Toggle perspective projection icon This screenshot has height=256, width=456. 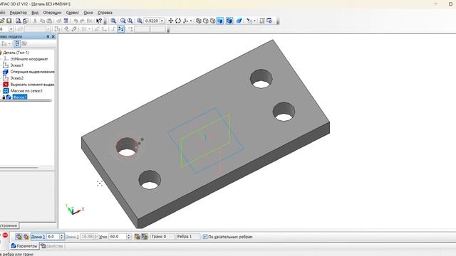pyautogui.click(x=239, y=21)
